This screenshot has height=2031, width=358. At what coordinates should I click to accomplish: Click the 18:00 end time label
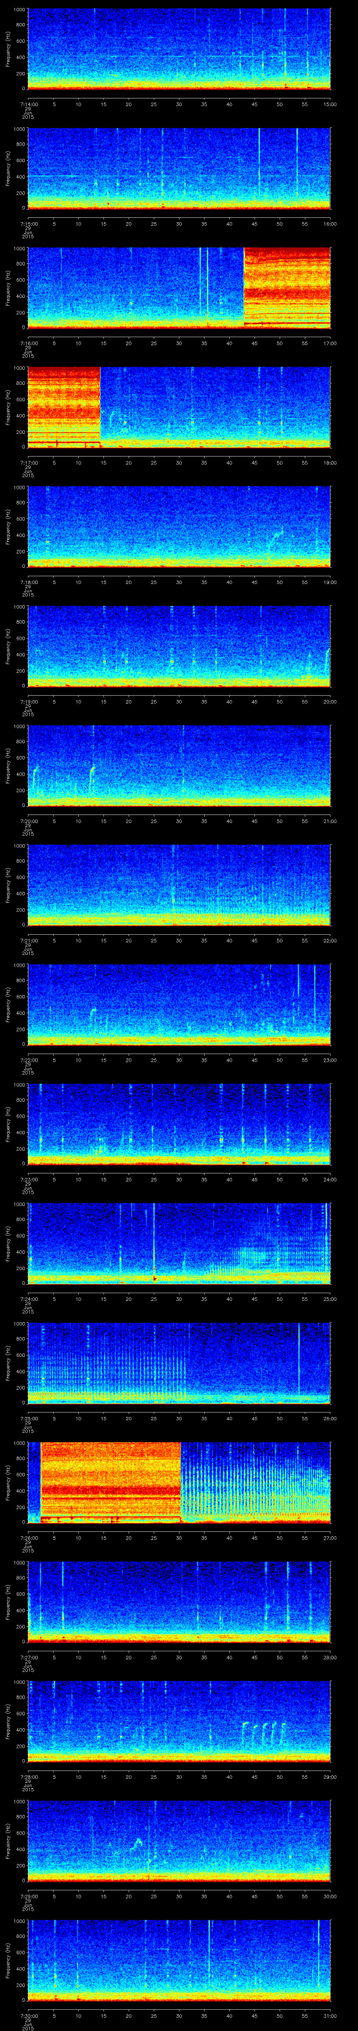pos(330,463)
